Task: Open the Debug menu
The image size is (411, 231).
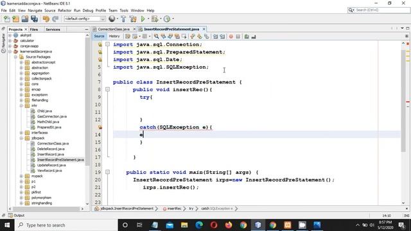Action: pyautogui.click(x=88, y=10)
